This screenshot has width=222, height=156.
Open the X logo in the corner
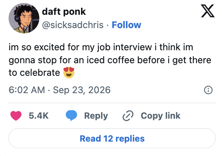click(208, 11)
